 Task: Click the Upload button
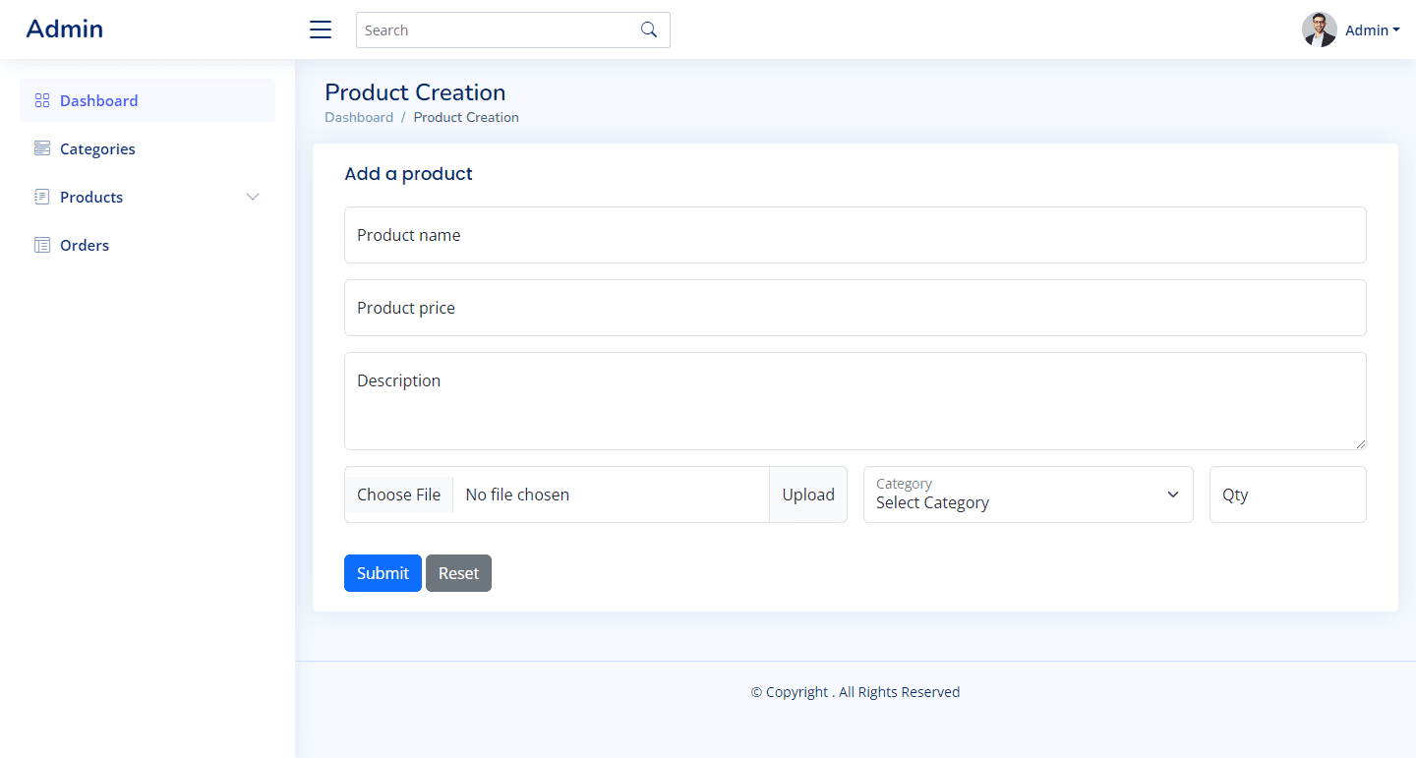point(808,495)
